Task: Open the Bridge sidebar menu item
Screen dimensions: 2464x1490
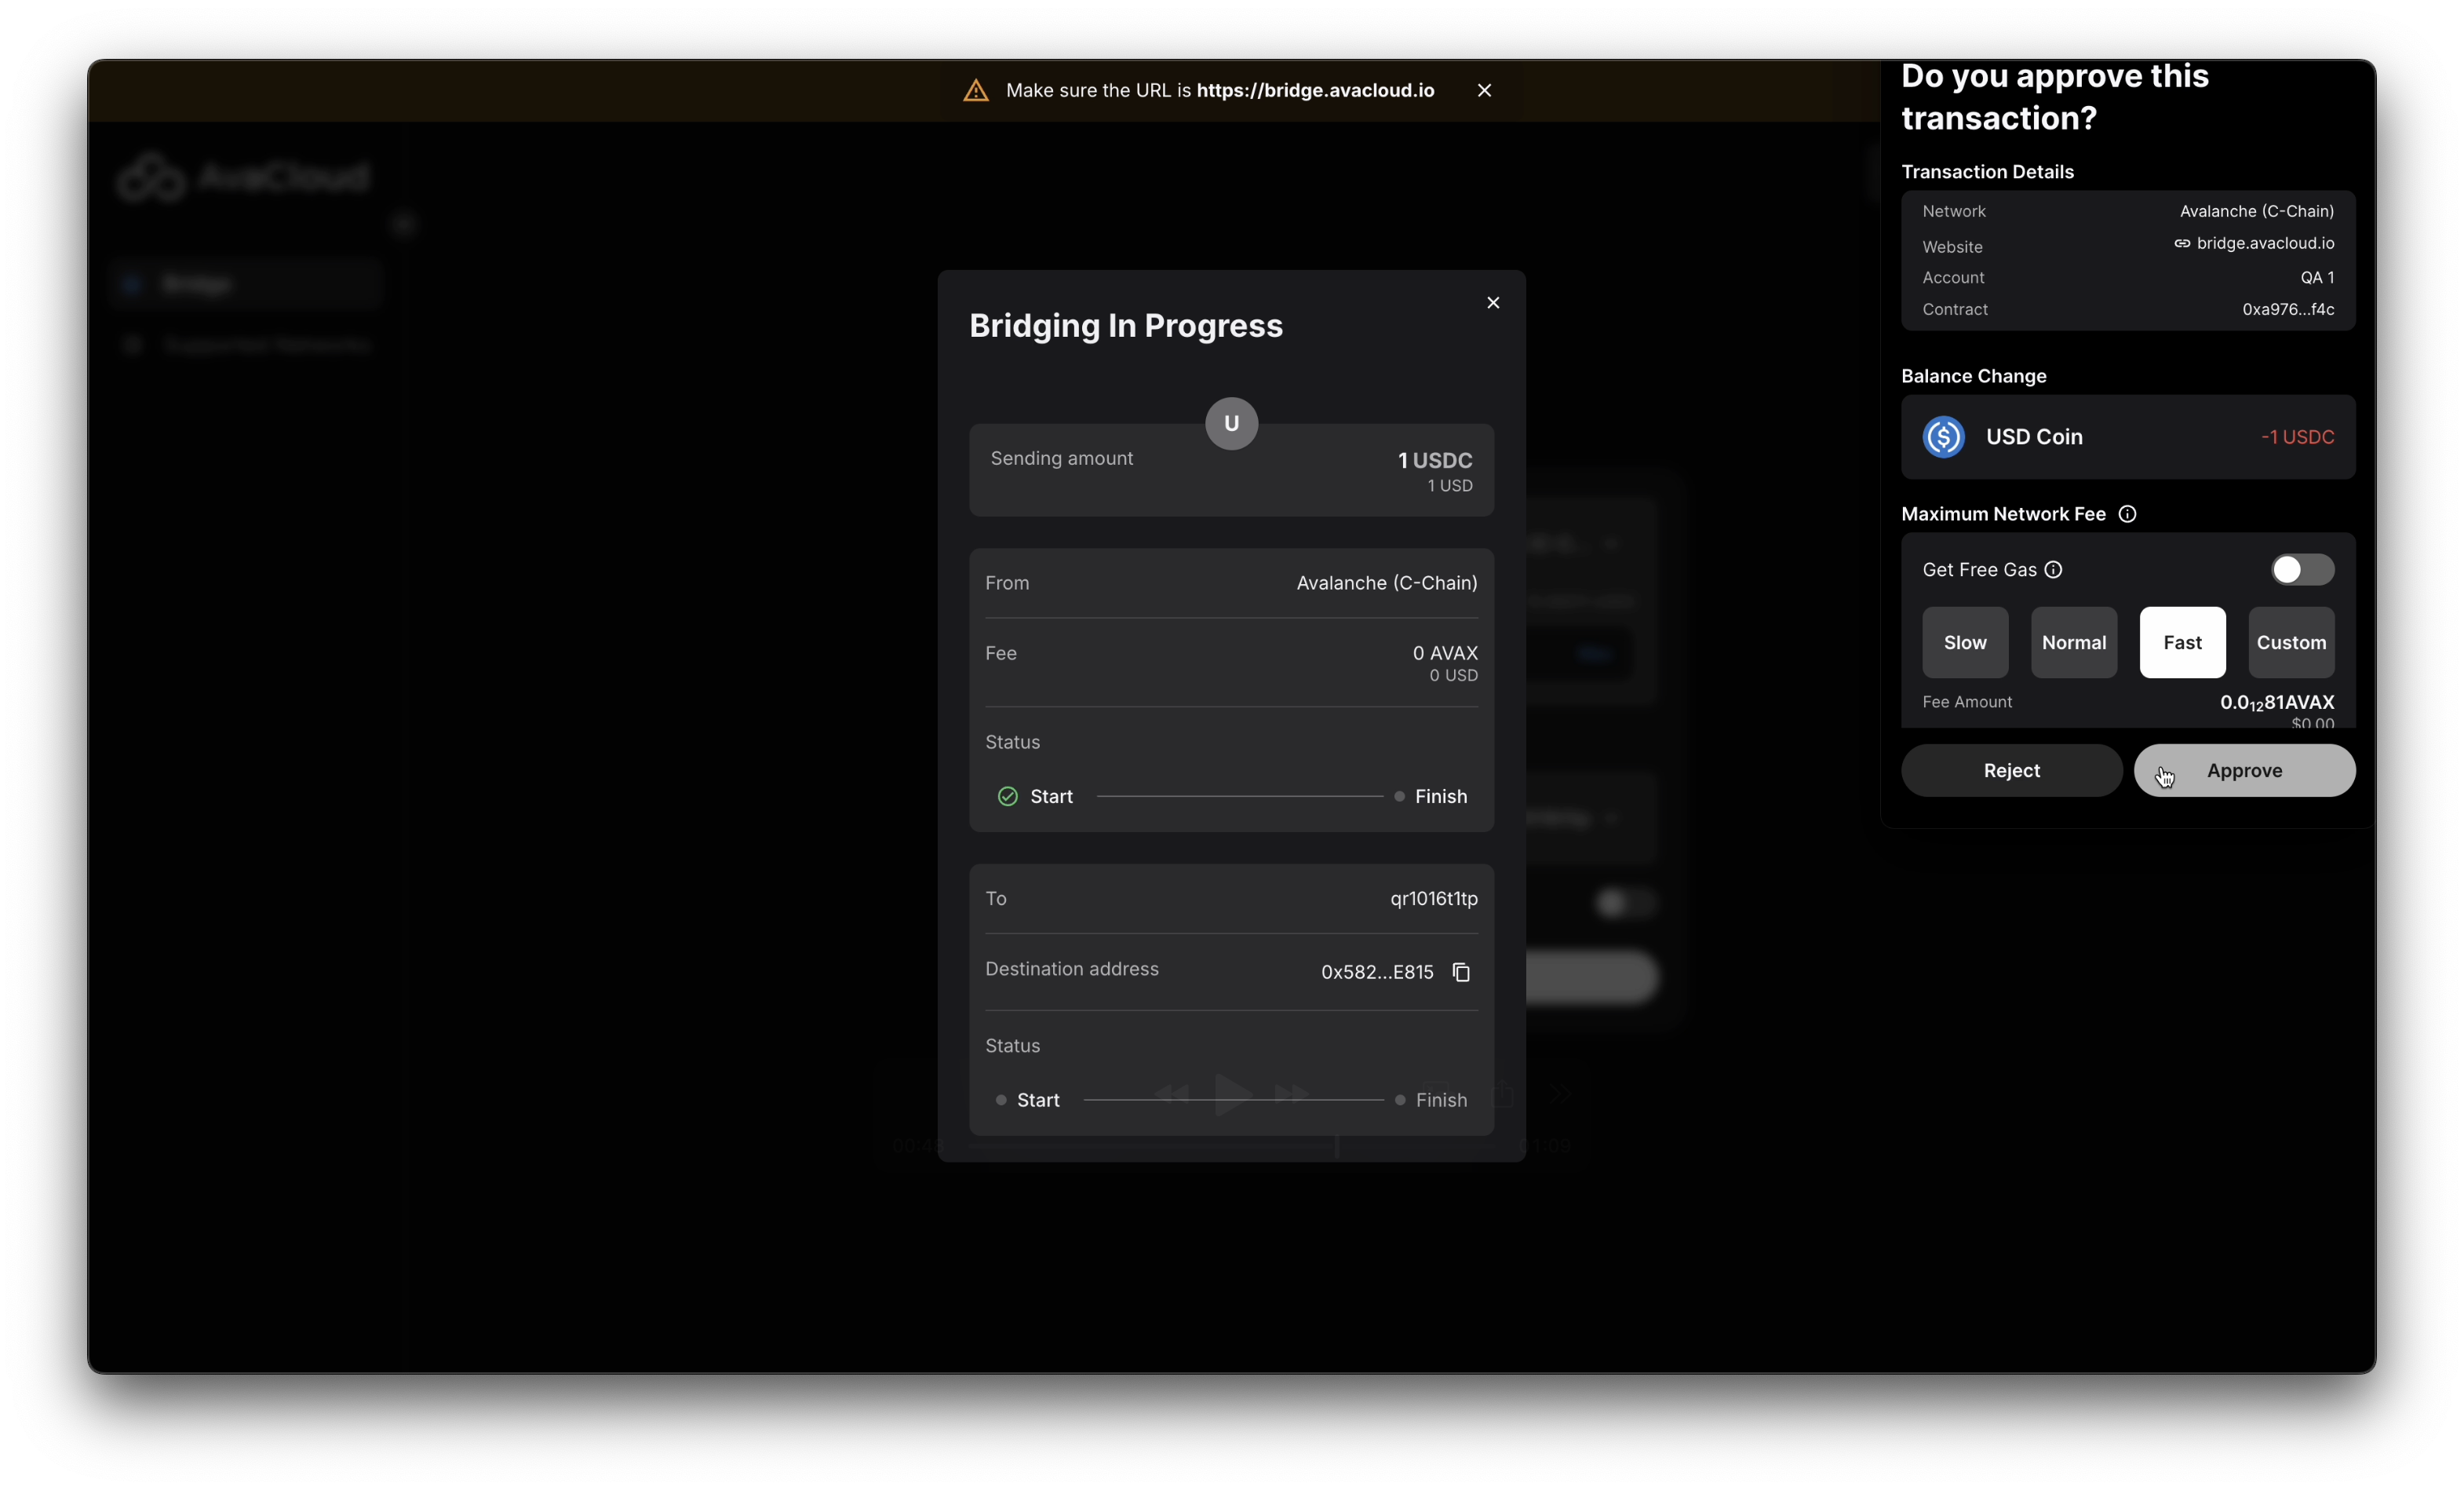Action: pos(197,284)
